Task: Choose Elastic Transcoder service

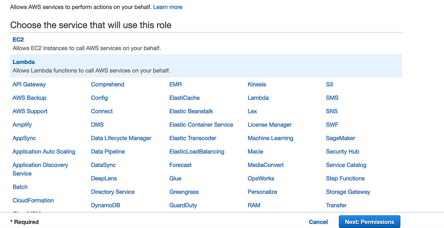Action: click(193, 138)
